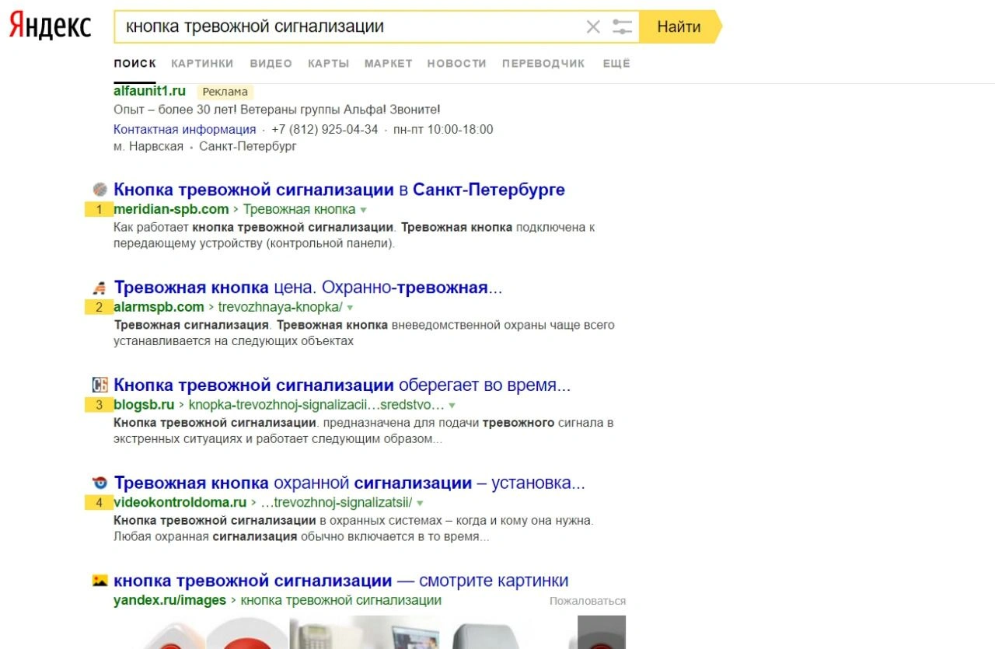Click the blogsb.ru favicon
The width and height of the screenshot is (995, 649).
(x=99, y=385)
